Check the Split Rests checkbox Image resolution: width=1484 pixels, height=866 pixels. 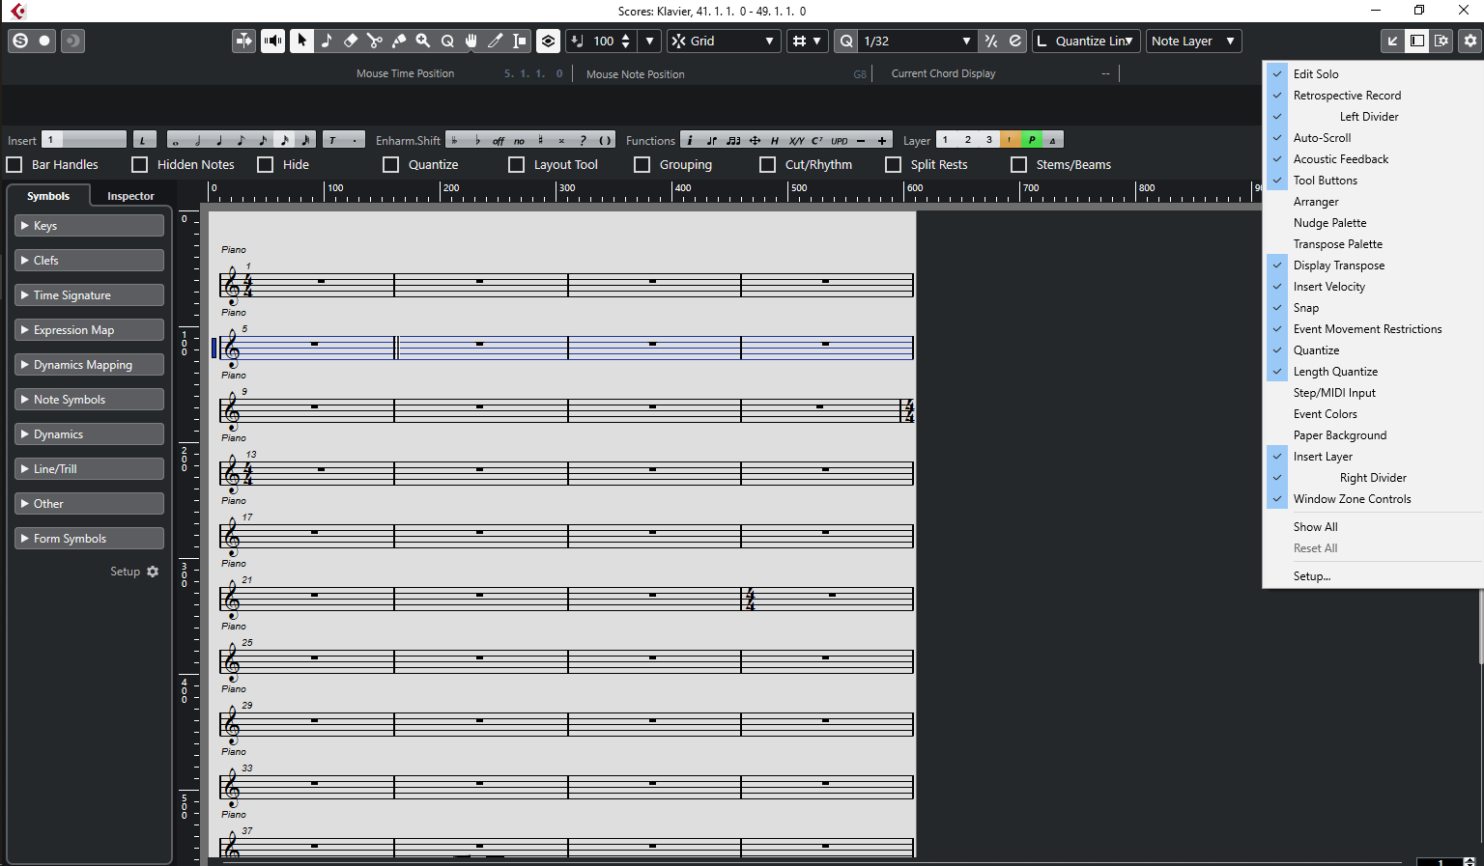[894, 164]
